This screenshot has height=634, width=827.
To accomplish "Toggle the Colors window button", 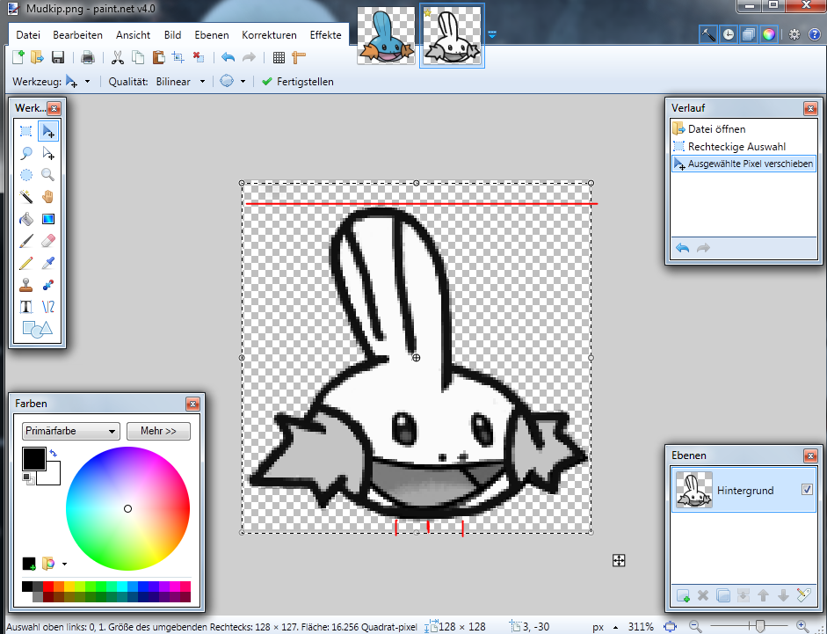I will click(x=768, y=35).
